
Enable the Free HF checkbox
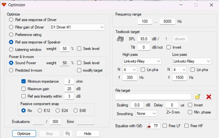186,126
